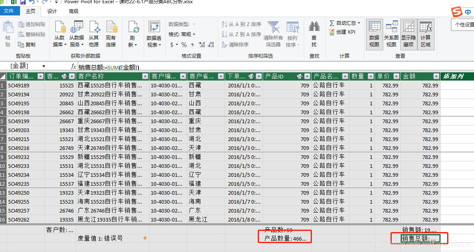This screenshot has width=474, height=252.
Task: Apply percent format (%) button
Action: pos(184,45)
